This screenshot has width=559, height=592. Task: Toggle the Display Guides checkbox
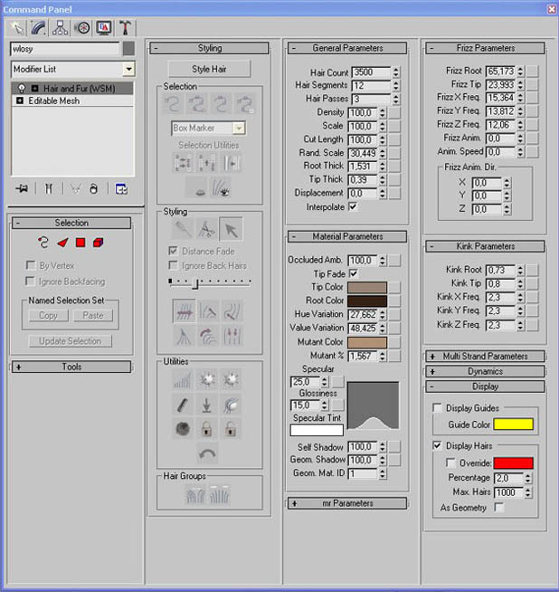437,407
